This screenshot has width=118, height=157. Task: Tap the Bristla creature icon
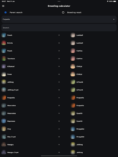[x=4, y=43]
